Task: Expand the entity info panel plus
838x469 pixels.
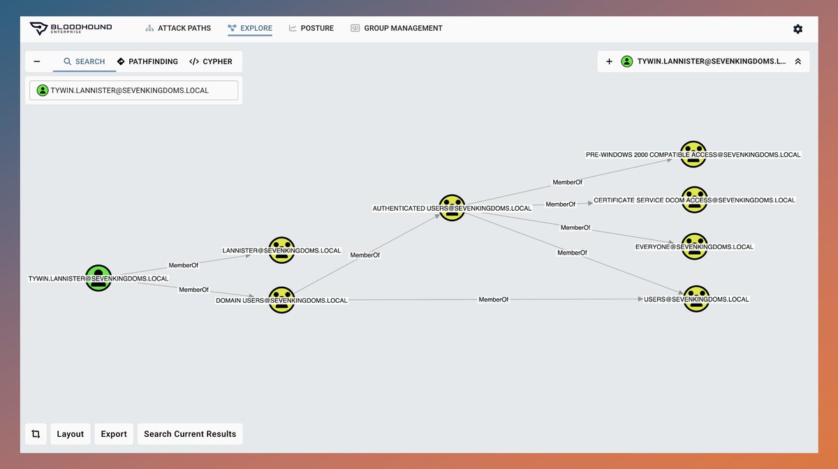Action: [609, 61]
